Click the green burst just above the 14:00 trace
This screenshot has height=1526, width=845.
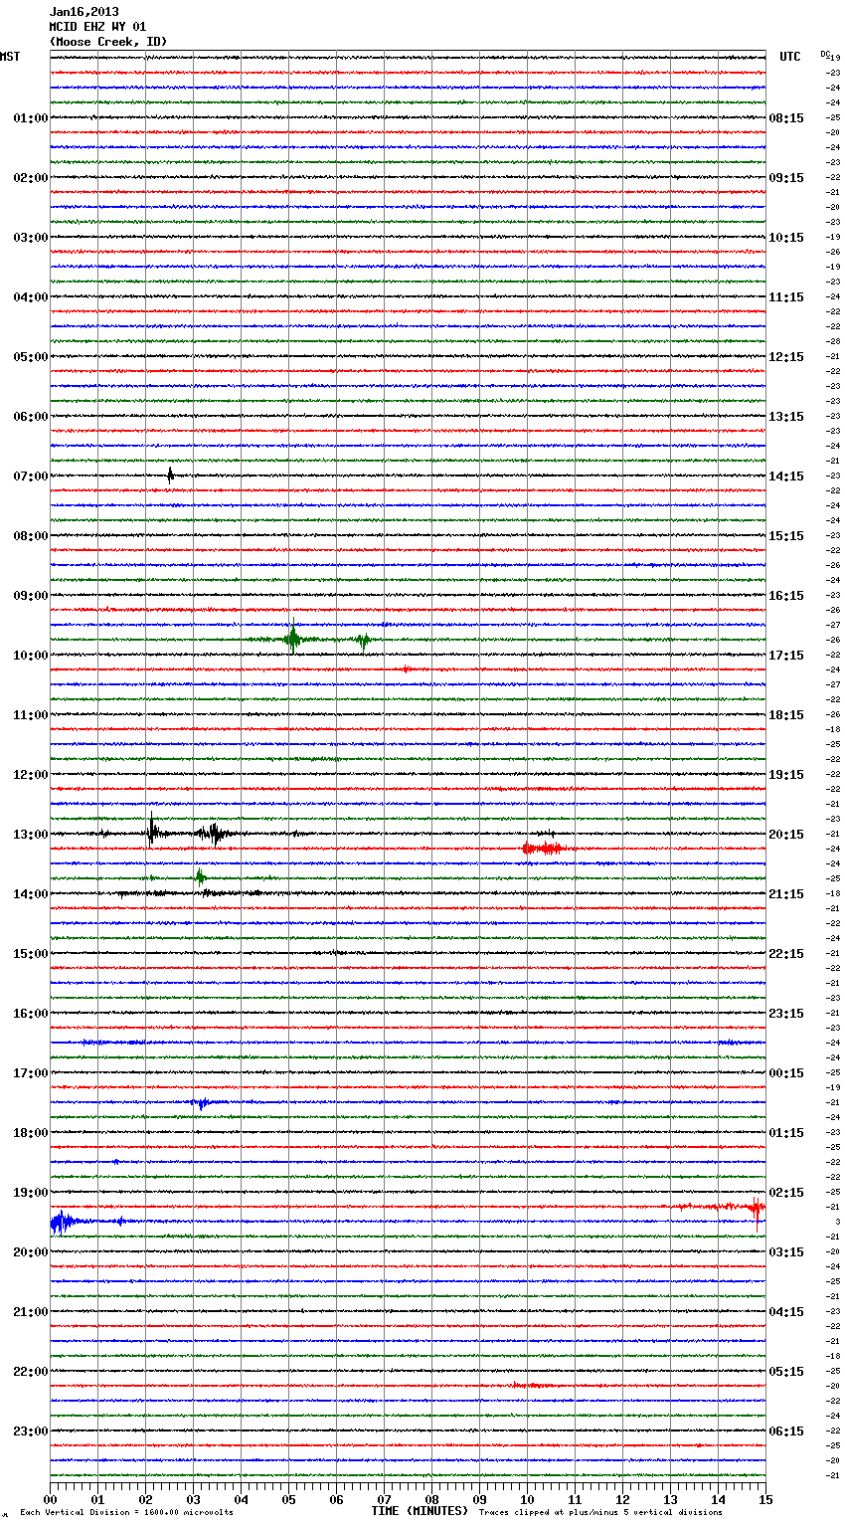coord(200,877)
